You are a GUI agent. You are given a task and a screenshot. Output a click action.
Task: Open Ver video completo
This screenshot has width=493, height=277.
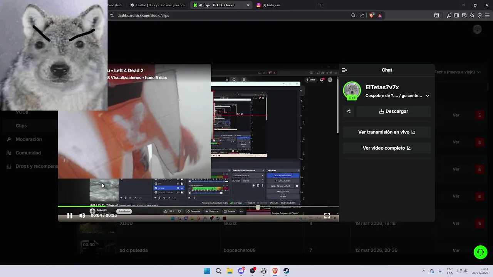(387, 148)
